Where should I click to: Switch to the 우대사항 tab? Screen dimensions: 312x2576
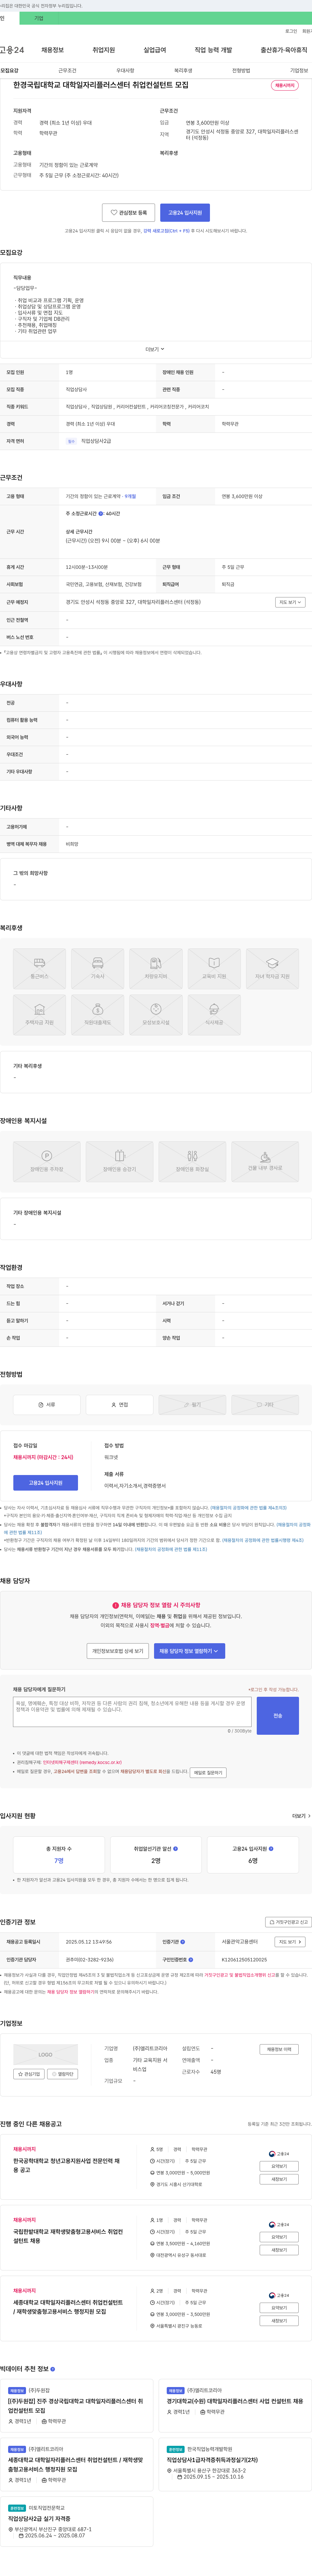click(x=125, y=71)
